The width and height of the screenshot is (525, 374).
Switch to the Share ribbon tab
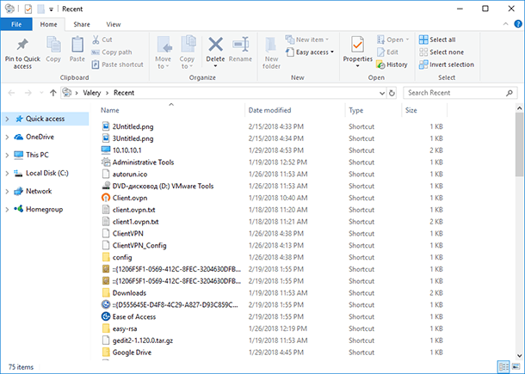[x=82, y=24]
